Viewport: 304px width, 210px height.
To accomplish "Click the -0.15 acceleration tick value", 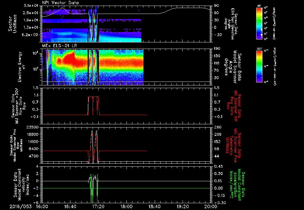I will (219, 195).
